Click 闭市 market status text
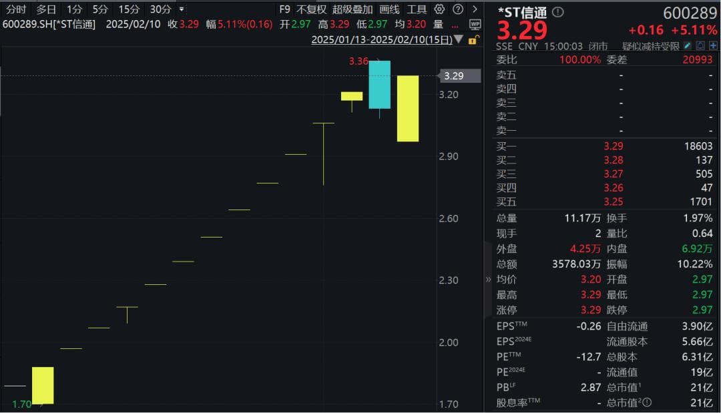721x413 pixels. pos(598,47)
